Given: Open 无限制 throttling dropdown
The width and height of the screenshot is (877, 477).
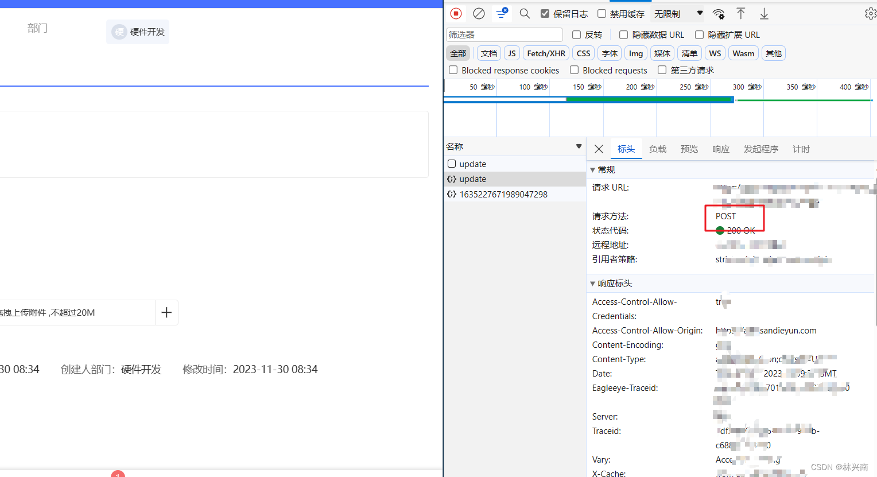Looking at the screenshot, I should coord(678,14).
